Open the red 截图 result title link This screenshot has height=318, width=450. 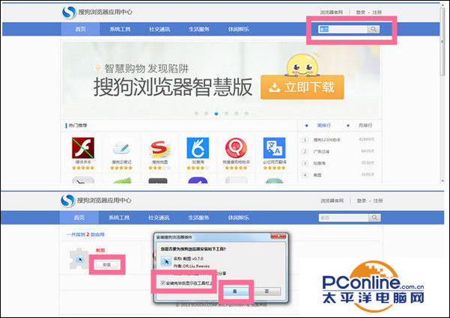pos(100,251)
